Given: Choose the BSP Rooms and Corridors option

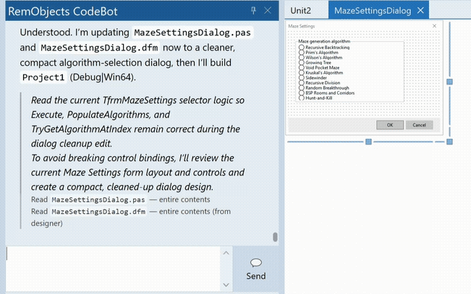Looking at the screenshot, I should (326, 93).
